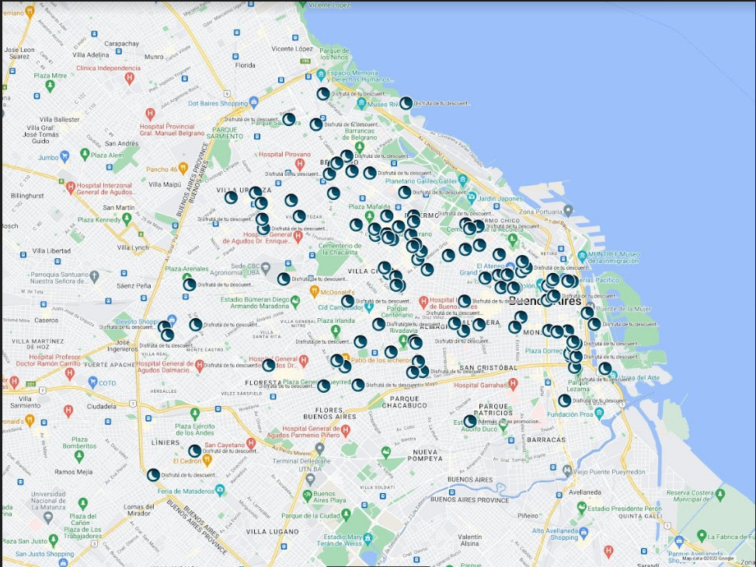Select the Clínica Independencia hospital marker
756x567 pixels.
pos(129,79)
